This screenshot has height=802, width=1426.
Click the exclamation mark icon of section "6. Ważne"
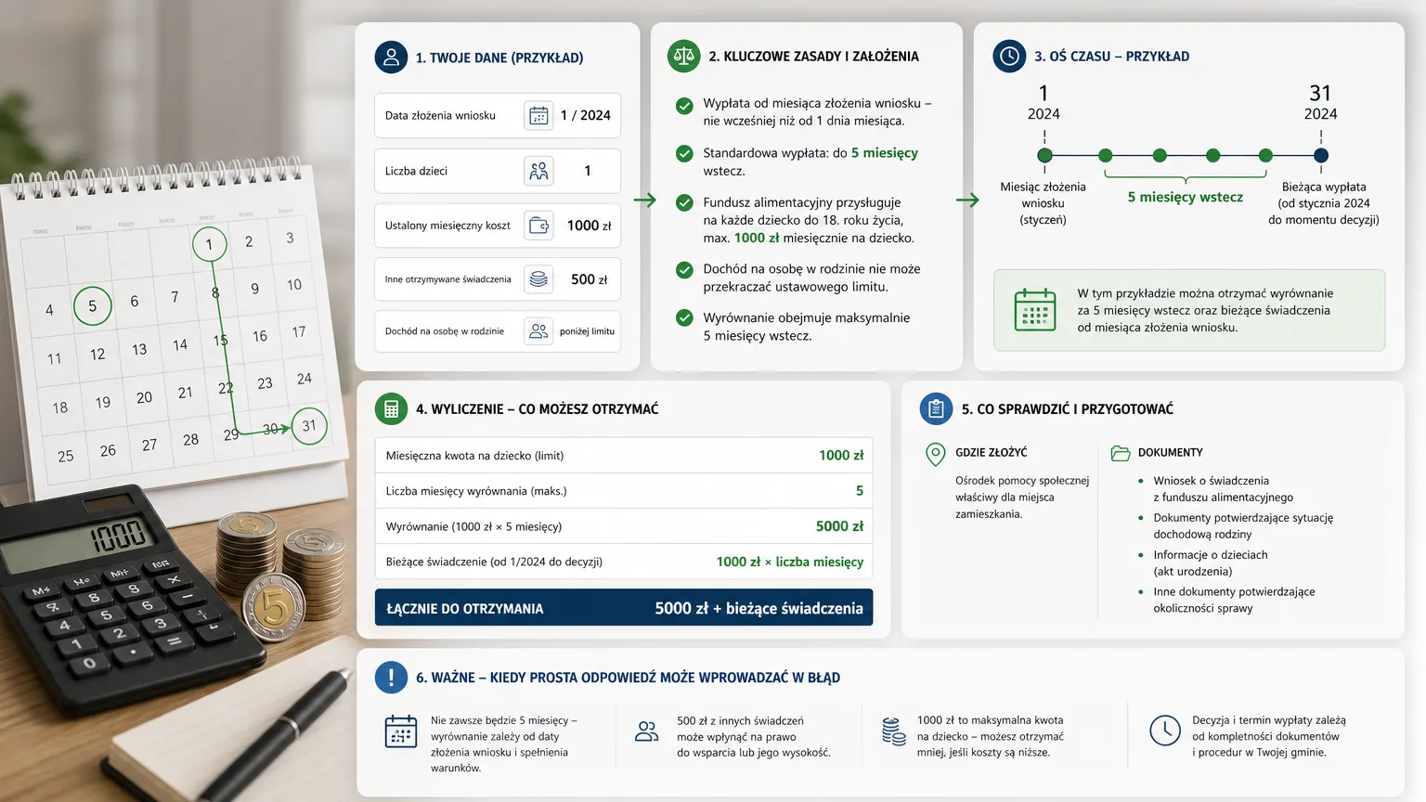coord(391,678)
